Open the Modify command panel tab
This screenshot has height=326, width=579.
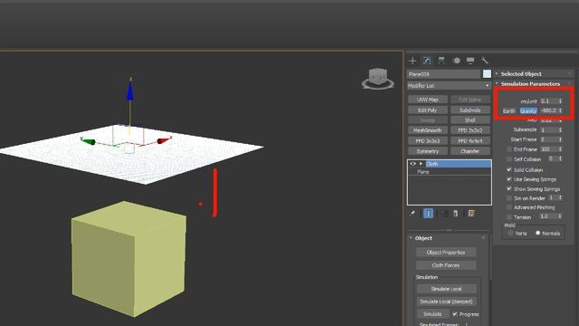pyautogui.click(x=427, y=61)
